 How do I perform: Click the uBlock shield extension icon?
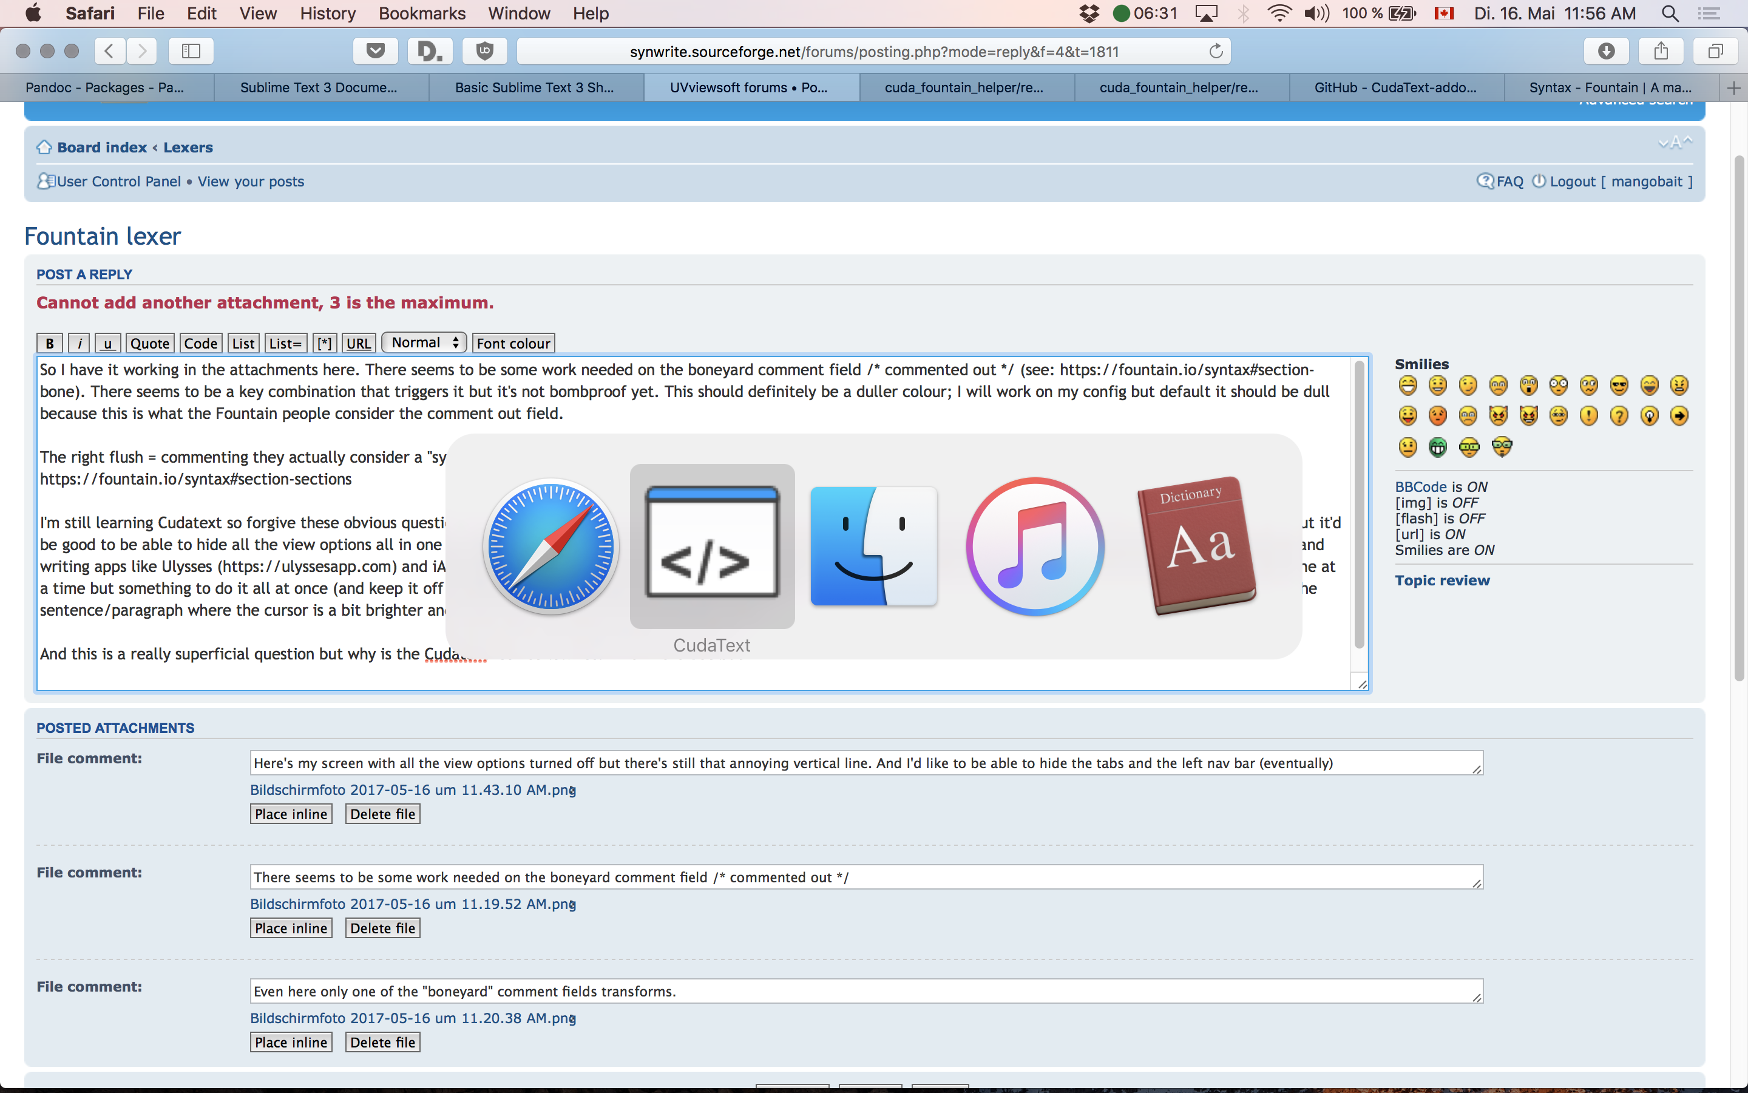click(484, 50)
